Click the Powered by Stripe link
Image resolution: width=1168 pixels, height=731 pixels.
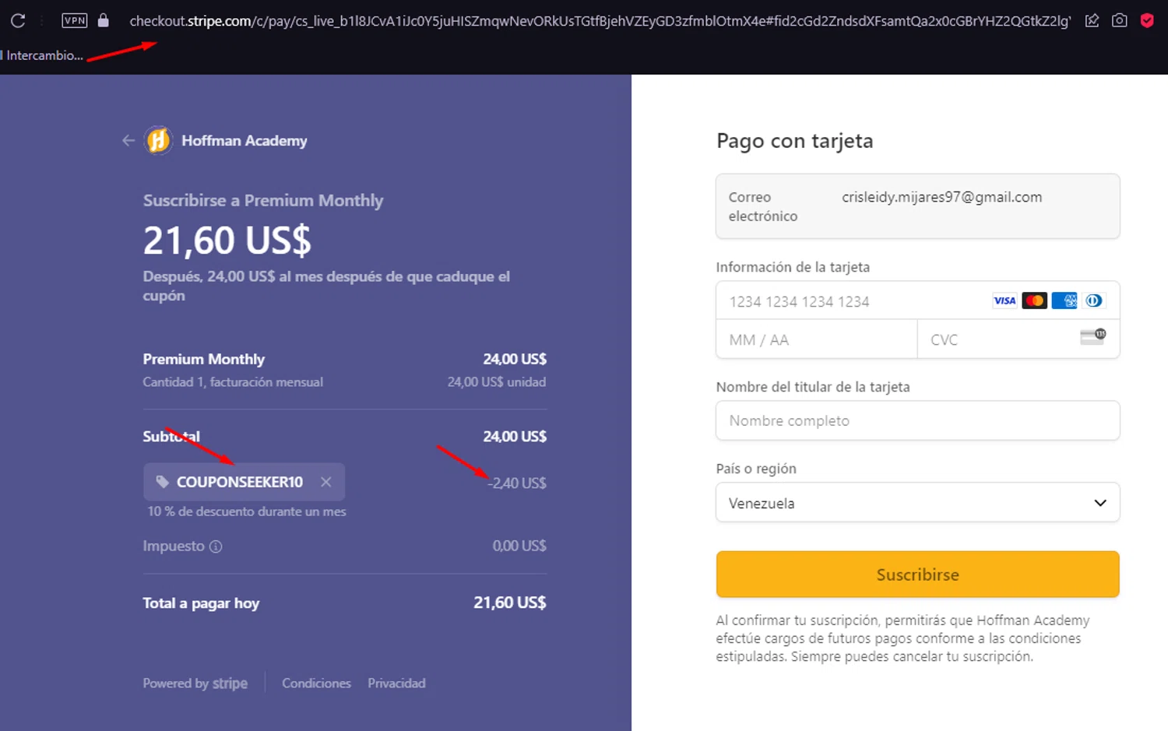pyautogui.click(x=195, y=684)
